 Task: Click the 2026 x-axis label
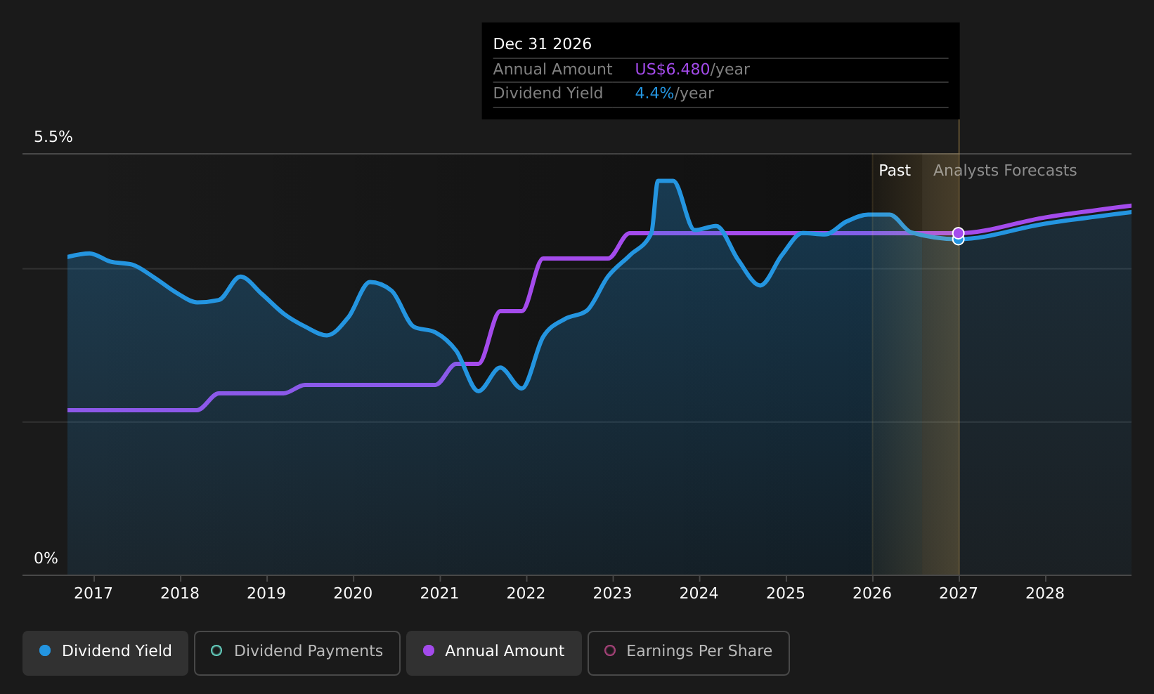click(x=872, y=594)
